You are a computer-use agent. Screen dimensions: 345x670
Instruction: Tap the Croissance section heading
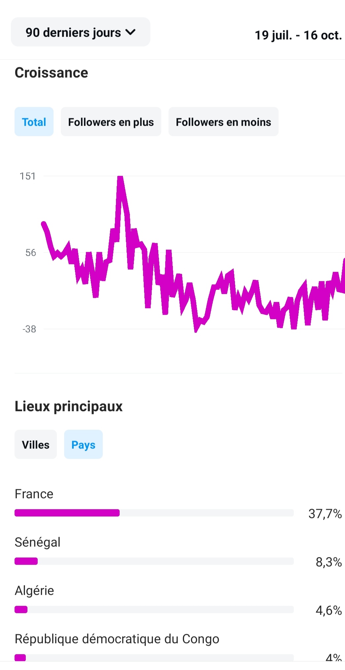point(52,73)
